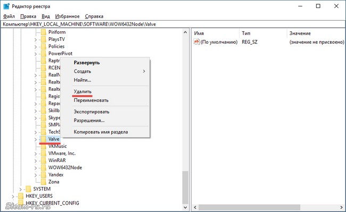Expand the PowerPivot key
Image resolution: width=346 pixels, height=212 pixels.
click(x=36, y=54)
